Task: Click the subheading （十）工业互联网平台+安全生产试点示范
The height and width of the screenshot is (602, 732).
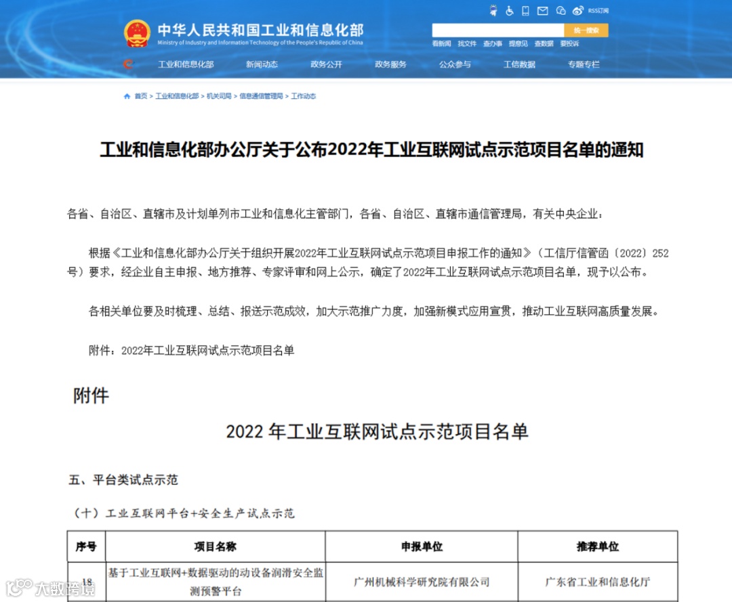Action: click(x=182, y=513)
